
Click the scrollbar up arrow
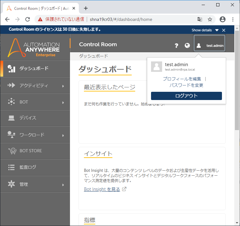pos(237,28)
